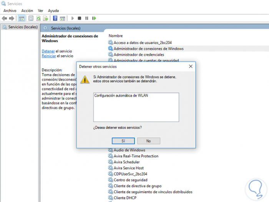Select Servicios (locales) in the left tree
Screen dimensions: 269x202
20,27
